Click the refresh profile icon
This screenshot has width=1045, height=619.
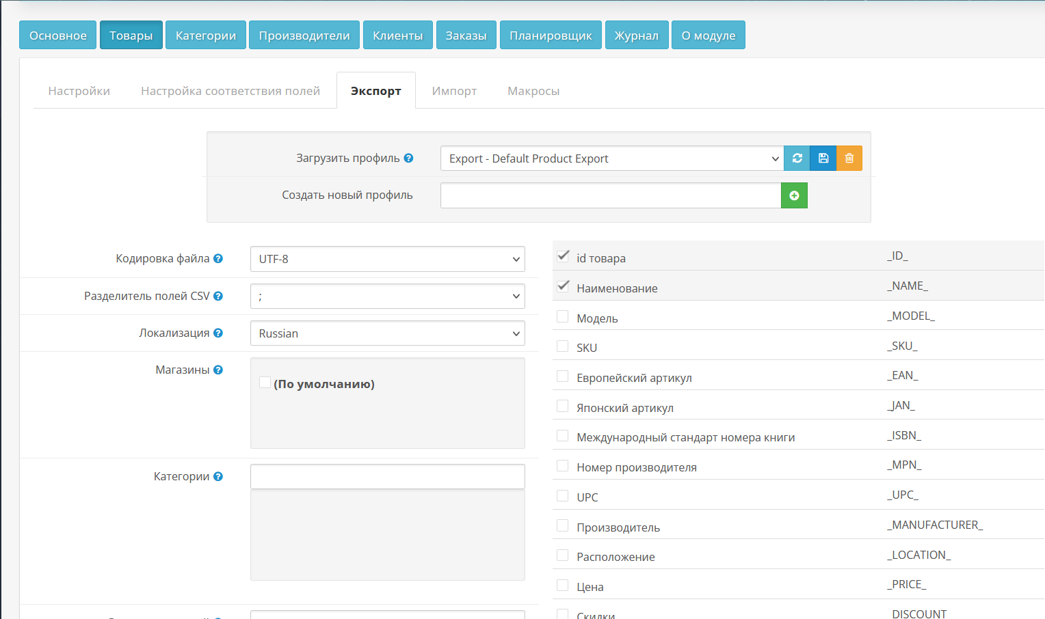(x=796, y=158)
